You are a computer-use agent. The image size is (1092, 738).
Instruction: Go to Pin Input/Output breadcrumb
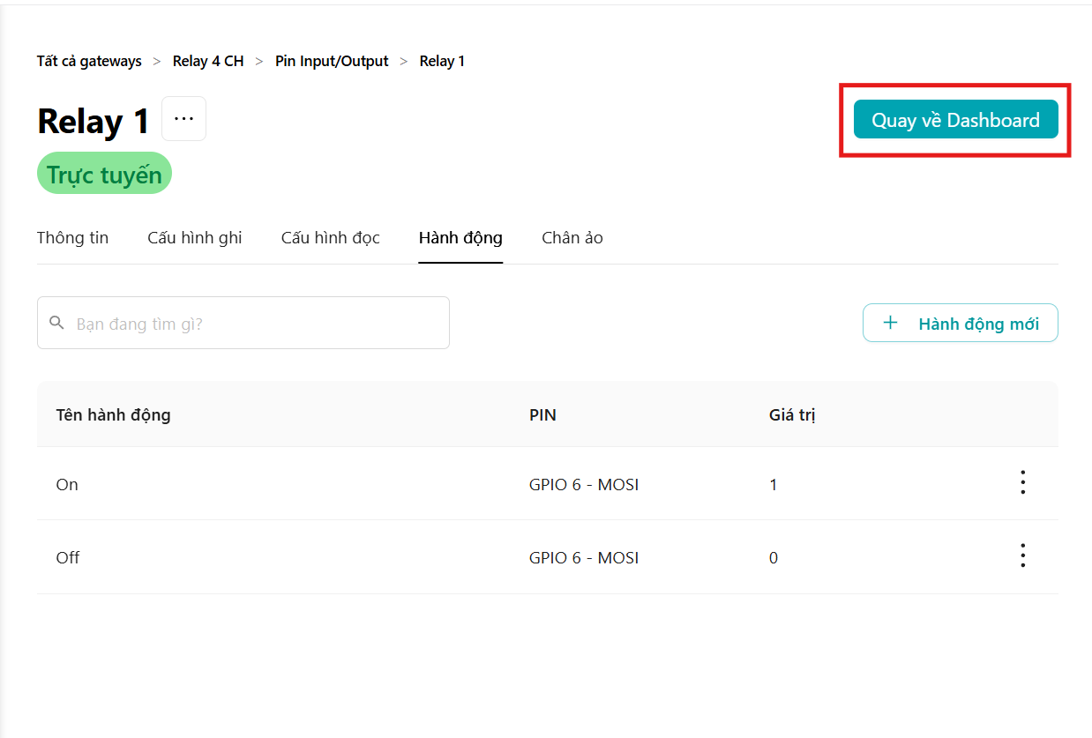pos(332,62)
